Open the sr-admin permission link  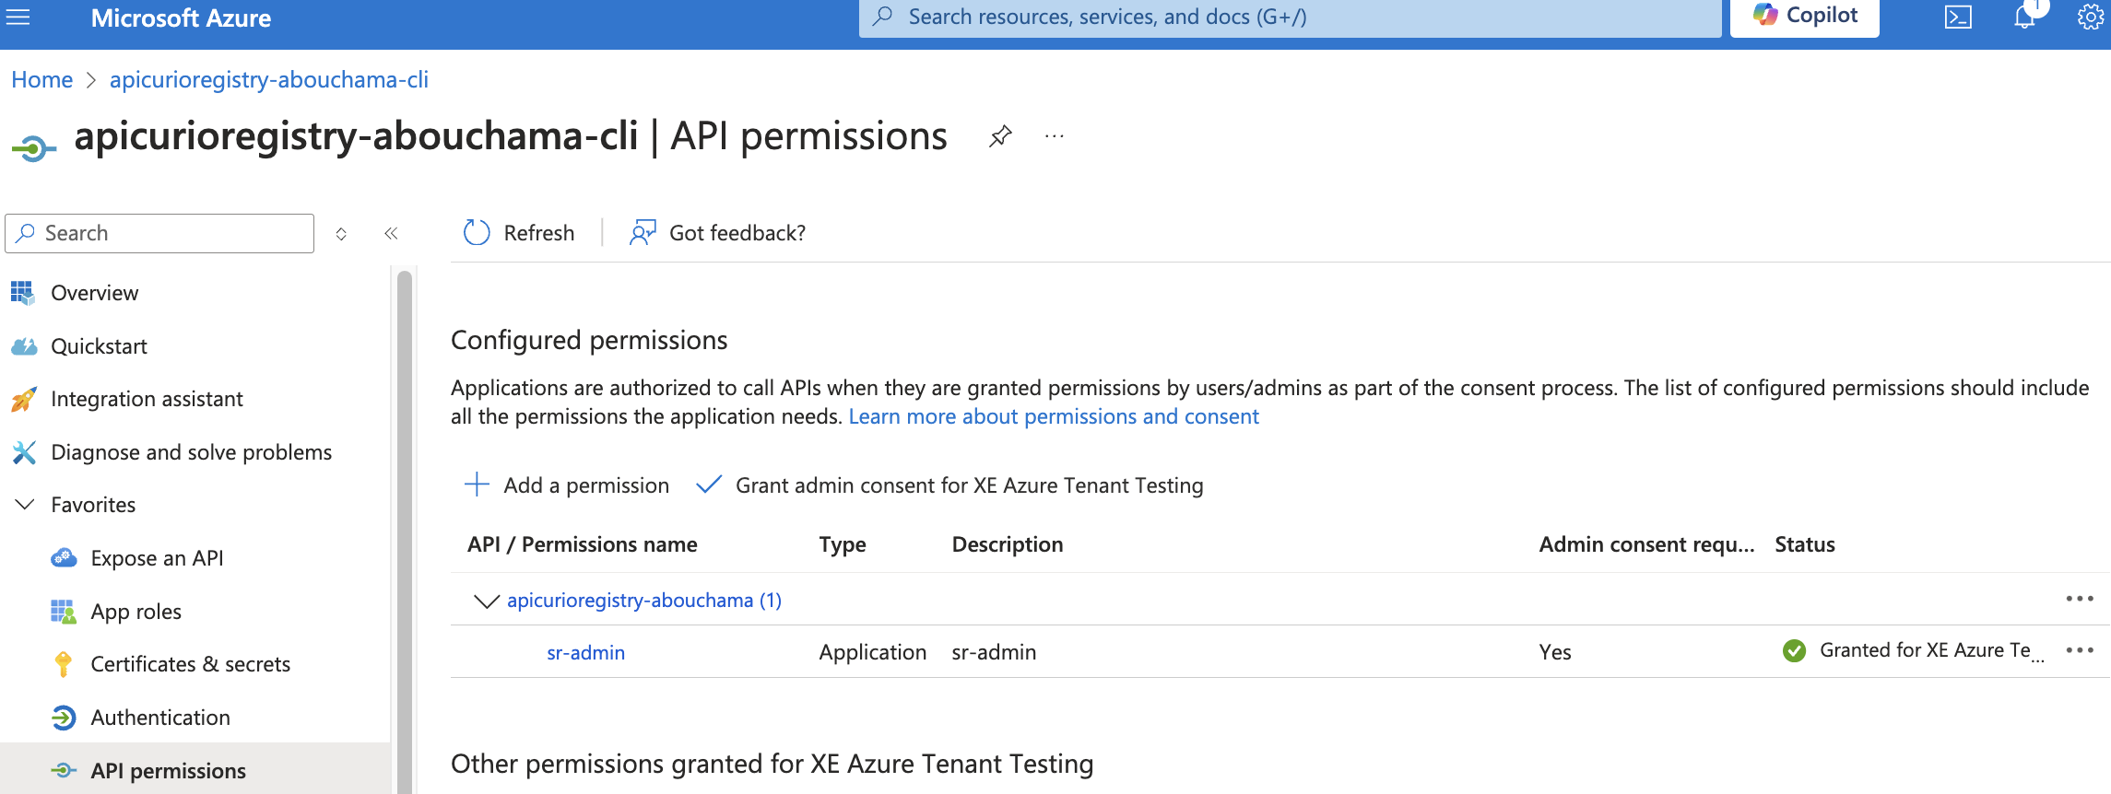[585, 653]
